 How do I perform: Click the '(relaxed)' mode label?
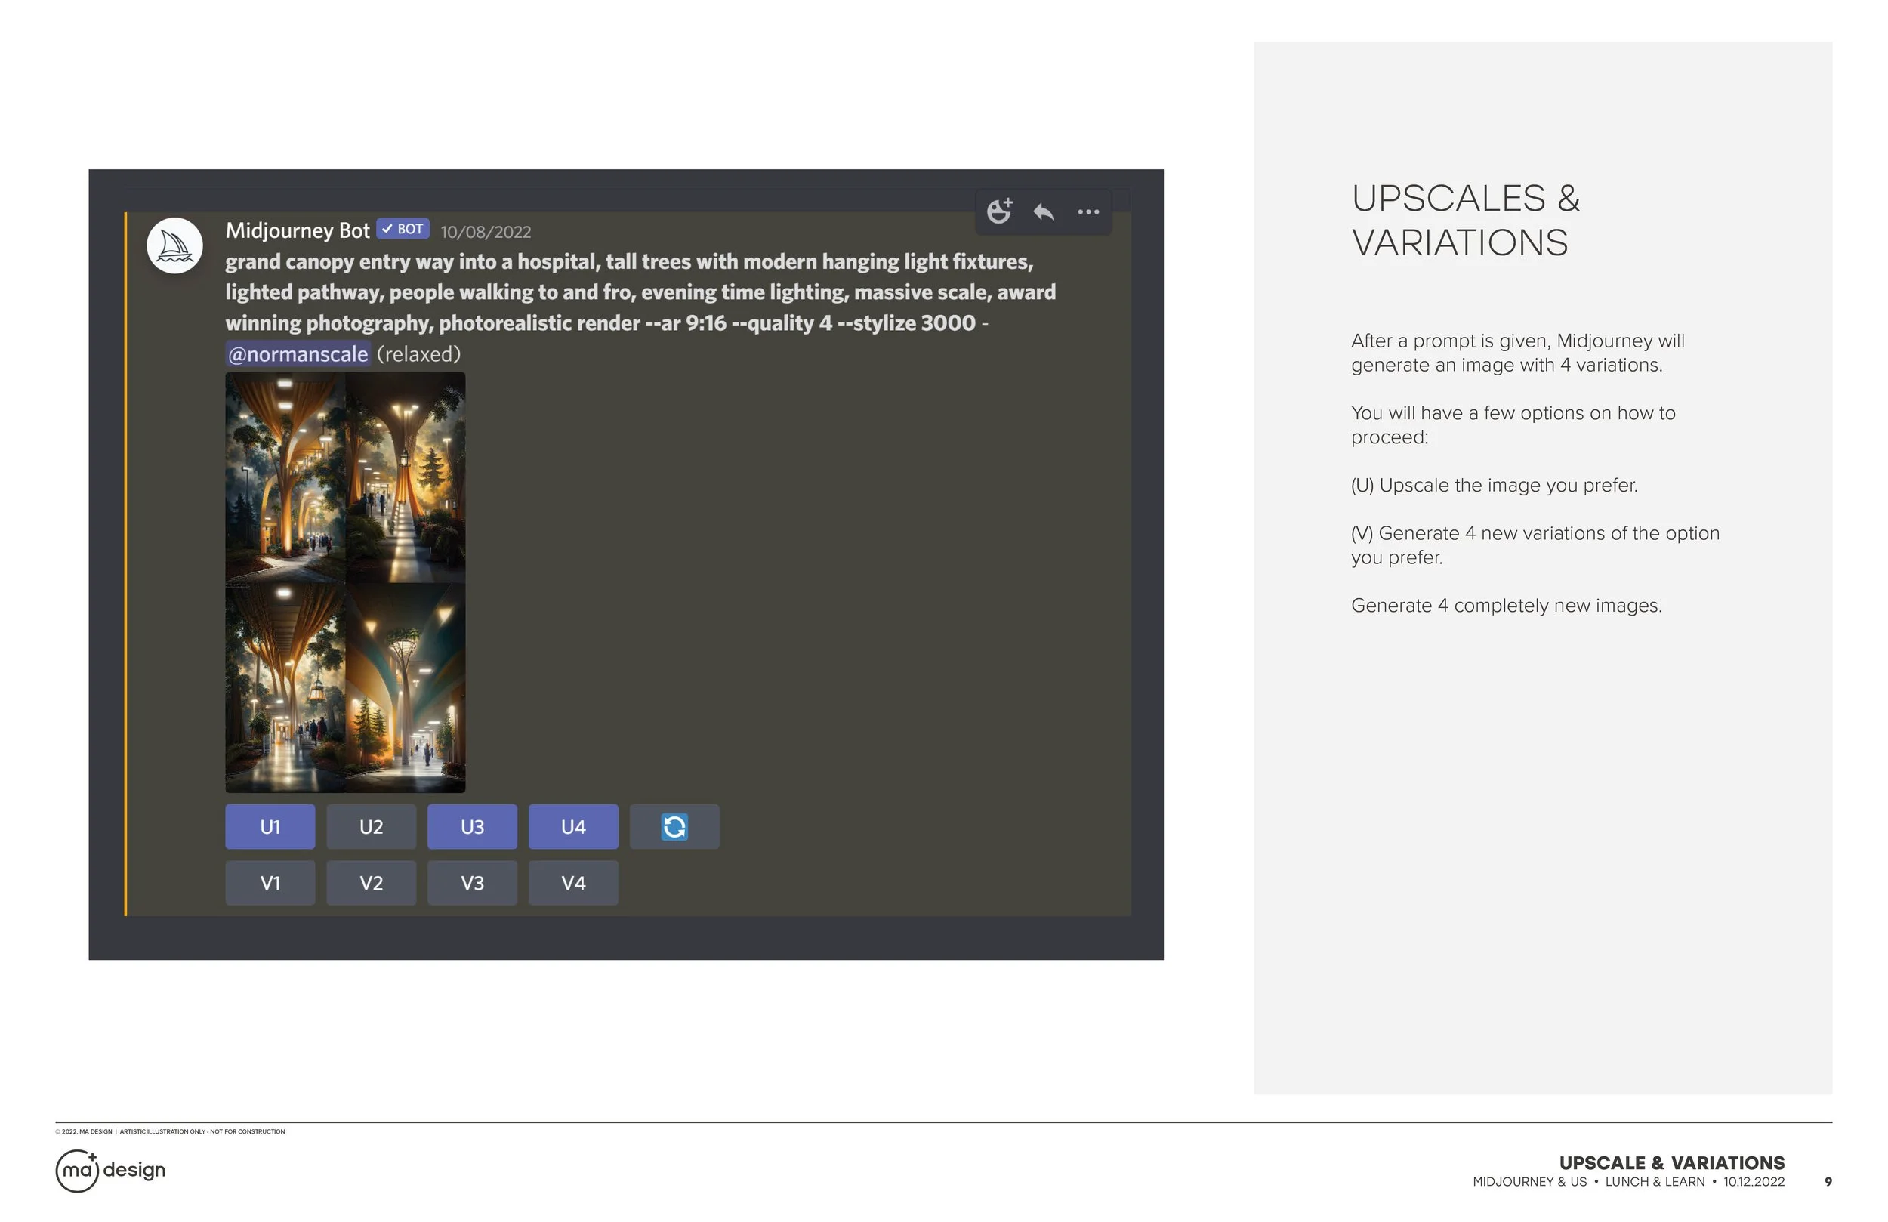pyautogui.click(x=418, y=354)
